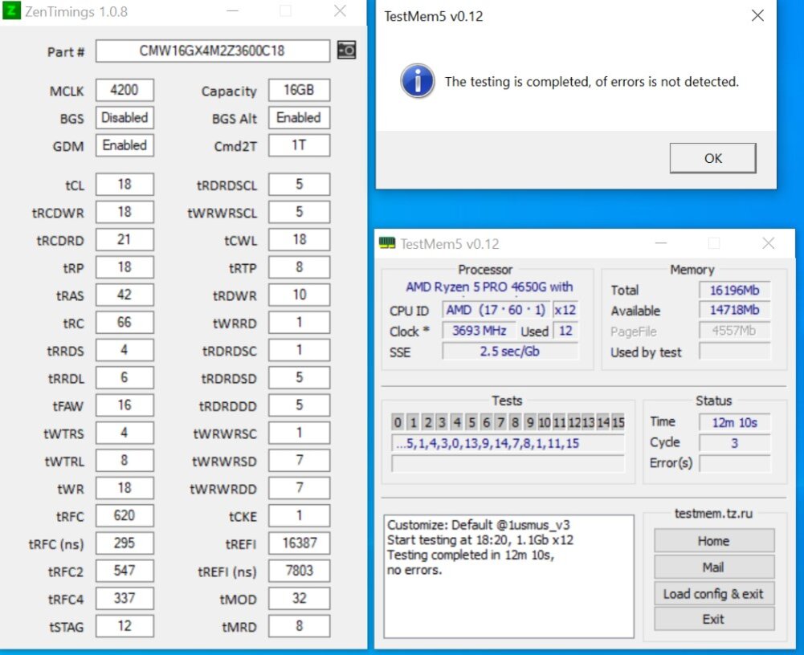The height and width of the screenshot is (655, 804).
Task: Click test number 15 box in Tests
Action: (618, 422)
